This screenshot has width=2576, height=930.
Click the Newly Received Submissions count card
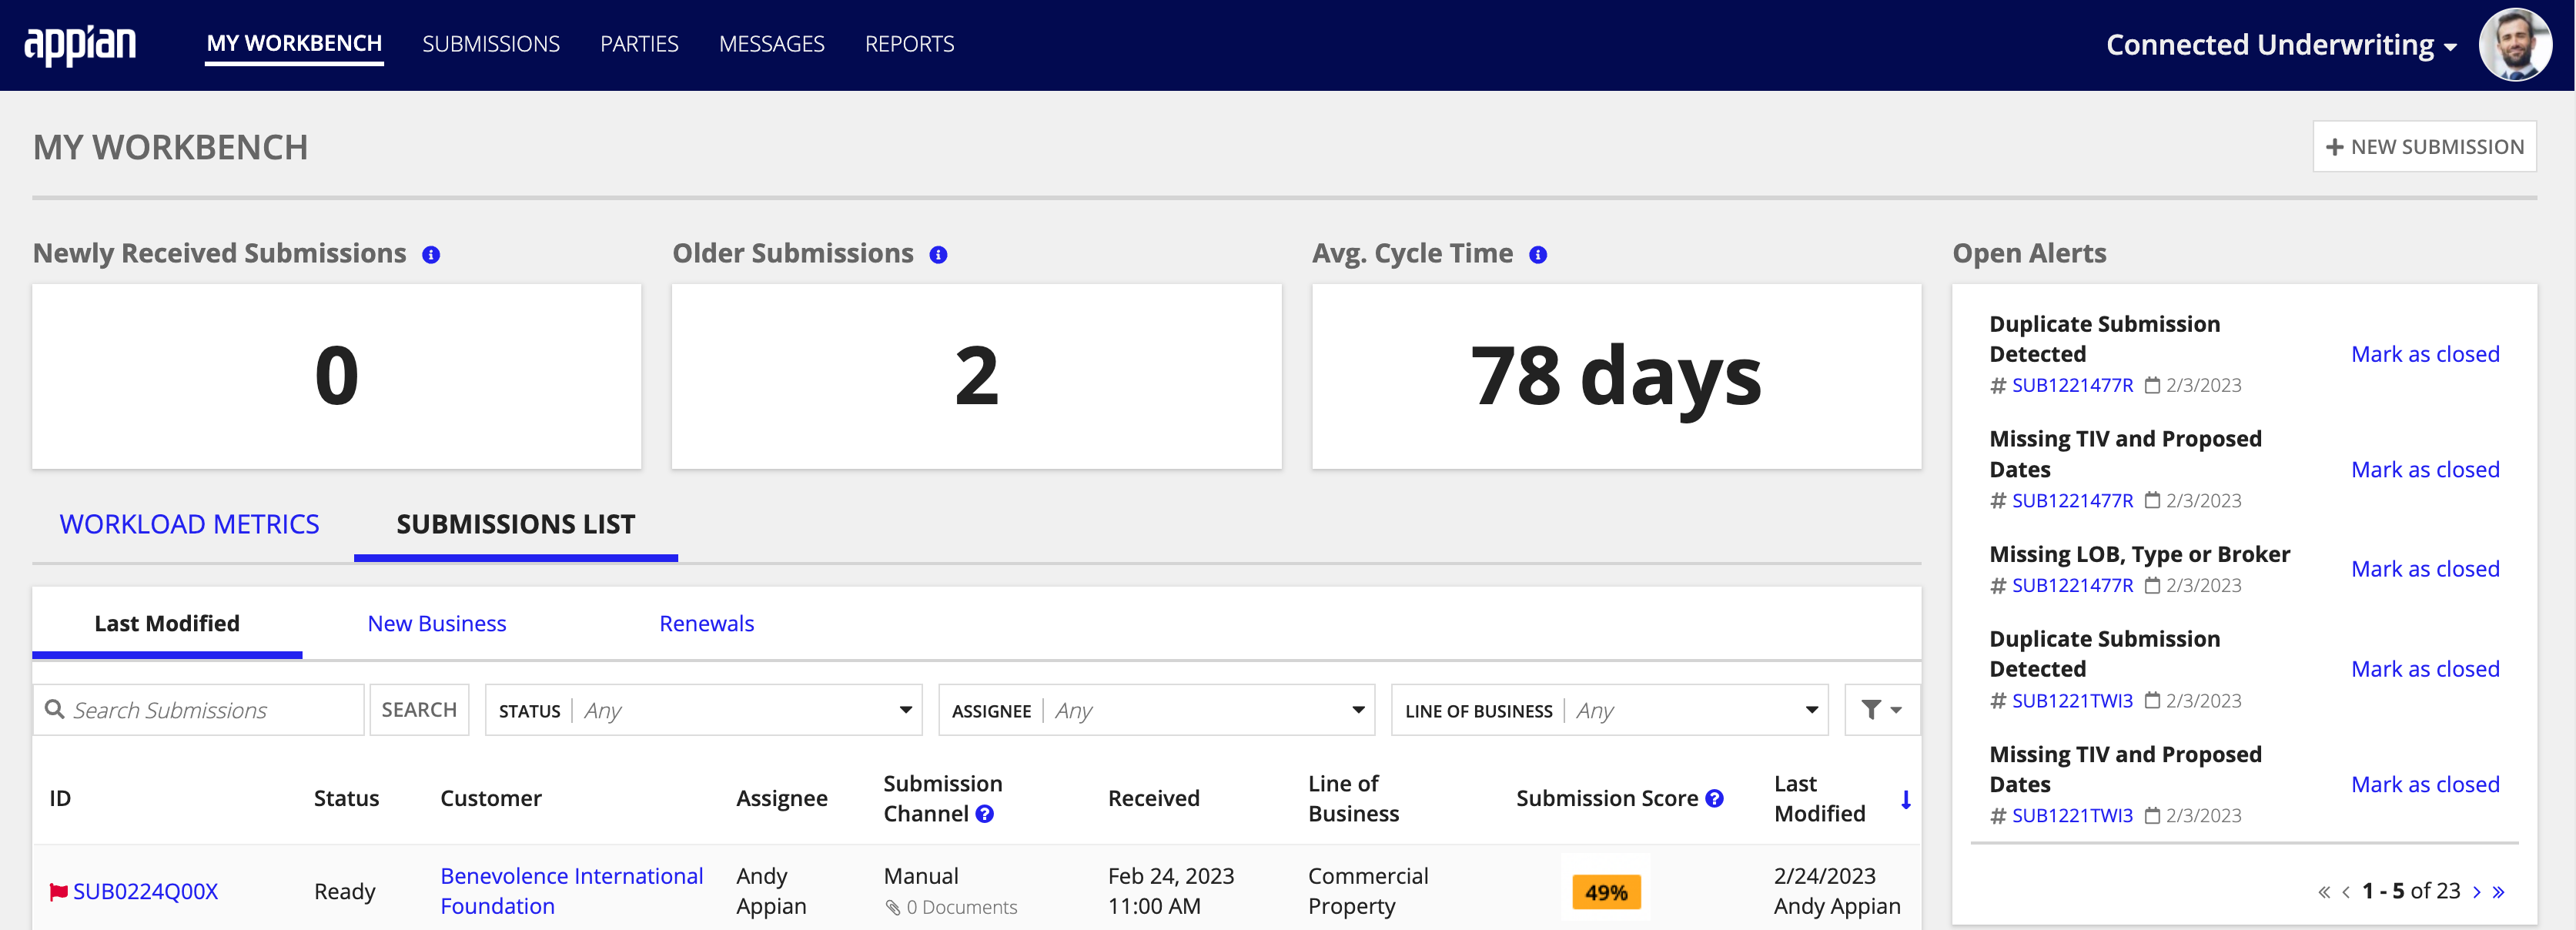tap(337, 376)
